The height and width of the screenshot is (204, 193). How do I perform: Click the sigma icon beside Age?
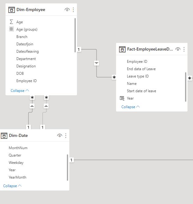[x=11, y=22]
